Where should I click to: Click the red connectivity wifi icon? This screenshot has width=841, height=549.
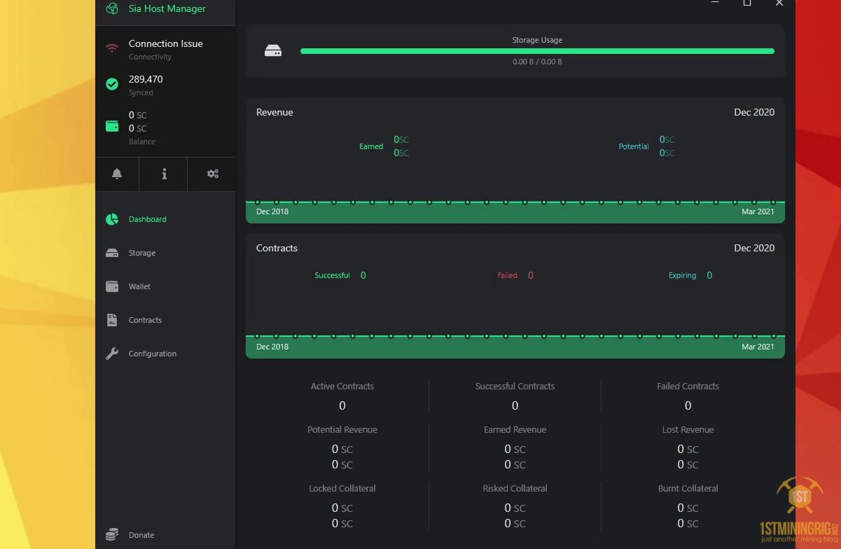point(112,48)
